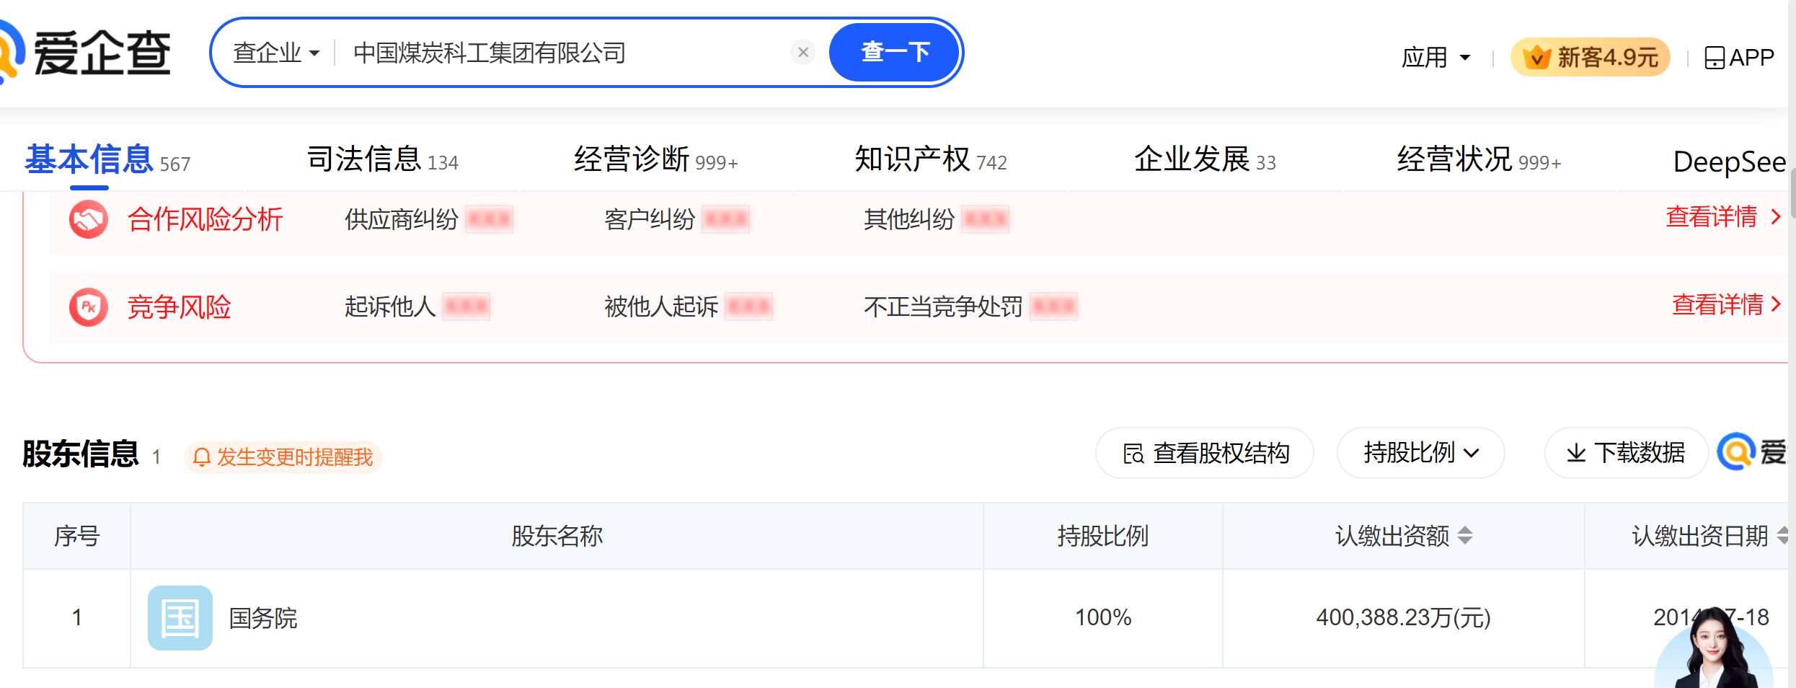Switch to the 基本信息 tab
Screen dimensions: 1796x688
(x=107, y=160)
